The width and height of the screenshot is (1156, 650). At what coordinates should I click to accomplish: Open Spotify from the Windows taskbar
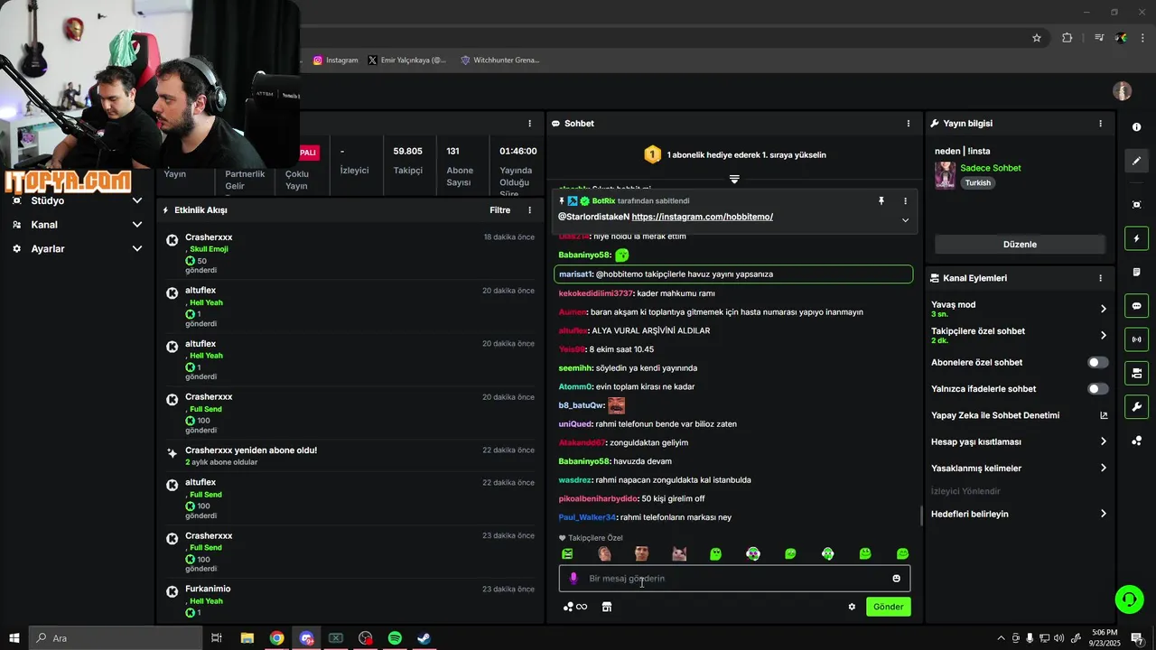coord(395,638)
